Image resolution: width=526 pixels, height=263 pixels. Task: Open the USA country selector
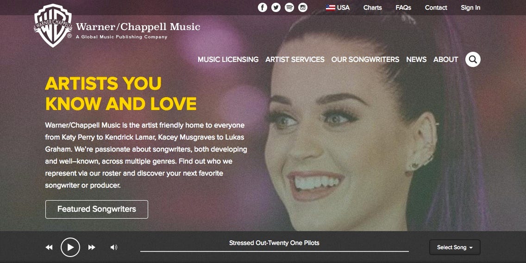pyautogui.click(x=338, y=7)
